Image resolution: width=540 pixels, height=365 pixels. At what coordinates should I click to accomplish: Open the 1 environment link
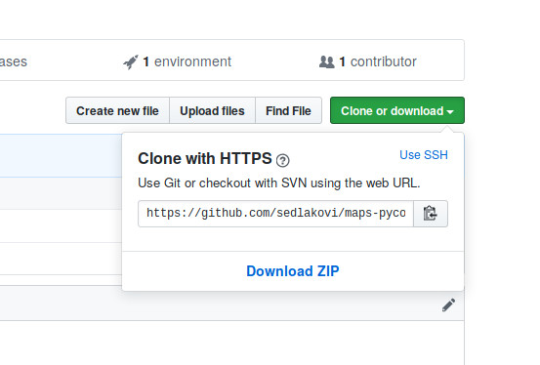pos(178,62)
